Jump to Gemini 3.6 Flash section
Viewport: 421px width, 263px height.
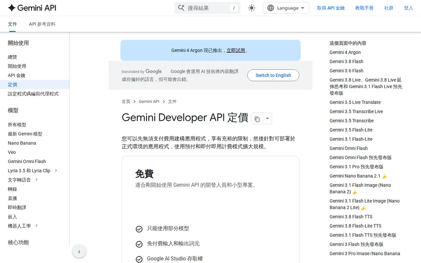347,70
